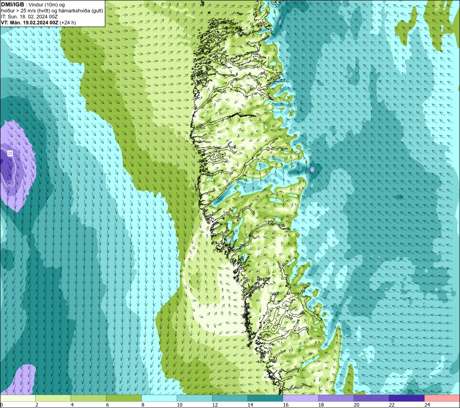Viewport: 460px width, 408px height.
Task: Select the teal 12–14 legend swatch
Action: tap(230, 398)
